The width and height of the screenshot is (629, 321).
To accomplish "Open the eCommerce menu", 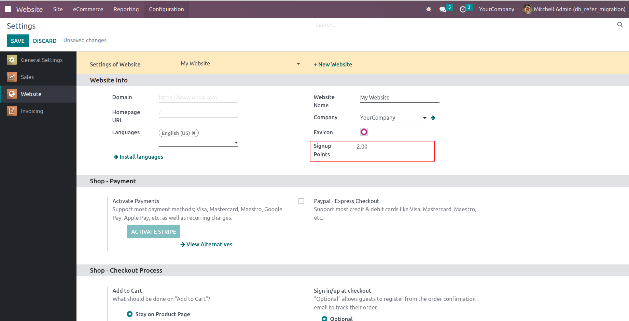I will (88, 9).
